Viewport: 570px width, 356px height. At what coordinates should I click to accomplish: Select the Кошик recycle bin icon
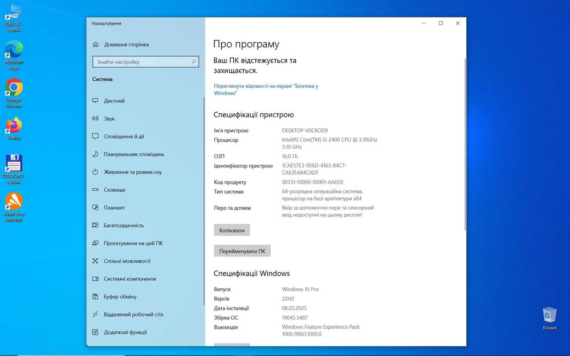(x=549, y=318)
